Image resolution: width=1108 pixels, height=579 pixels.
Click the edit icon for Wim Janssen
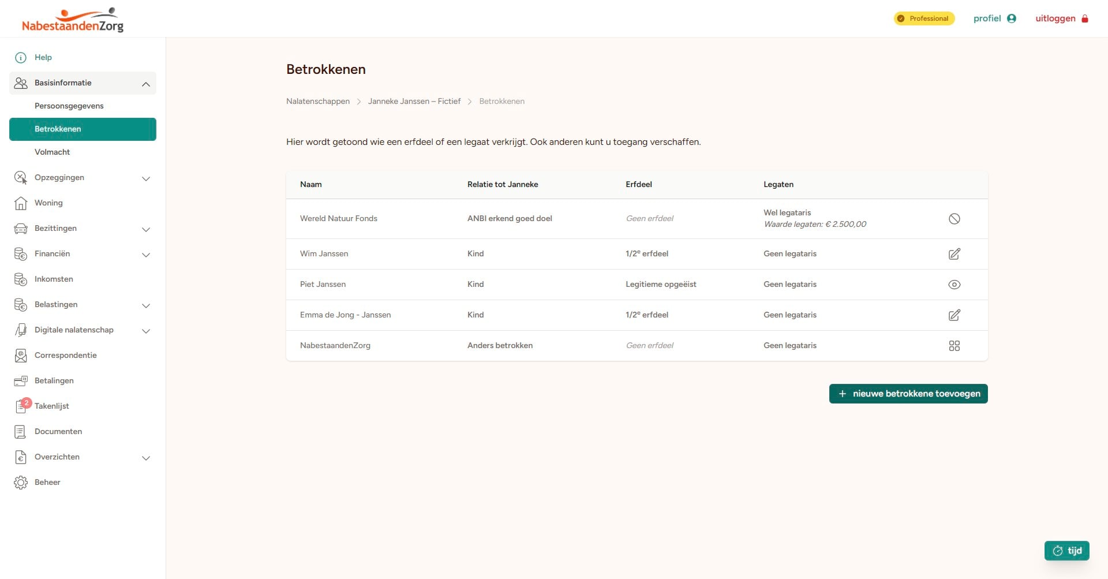click(954, 254)
